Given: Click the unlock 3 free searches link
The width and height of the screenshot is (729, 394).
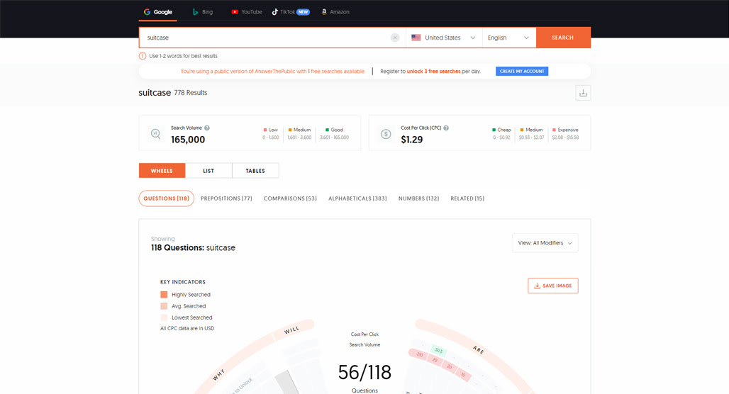Looking at the screenshot, I should coord(433,71).
